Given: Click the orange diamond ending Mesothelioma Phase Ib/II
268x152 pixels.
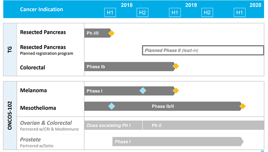Looking at the screenshot, I should pos(242,106).
